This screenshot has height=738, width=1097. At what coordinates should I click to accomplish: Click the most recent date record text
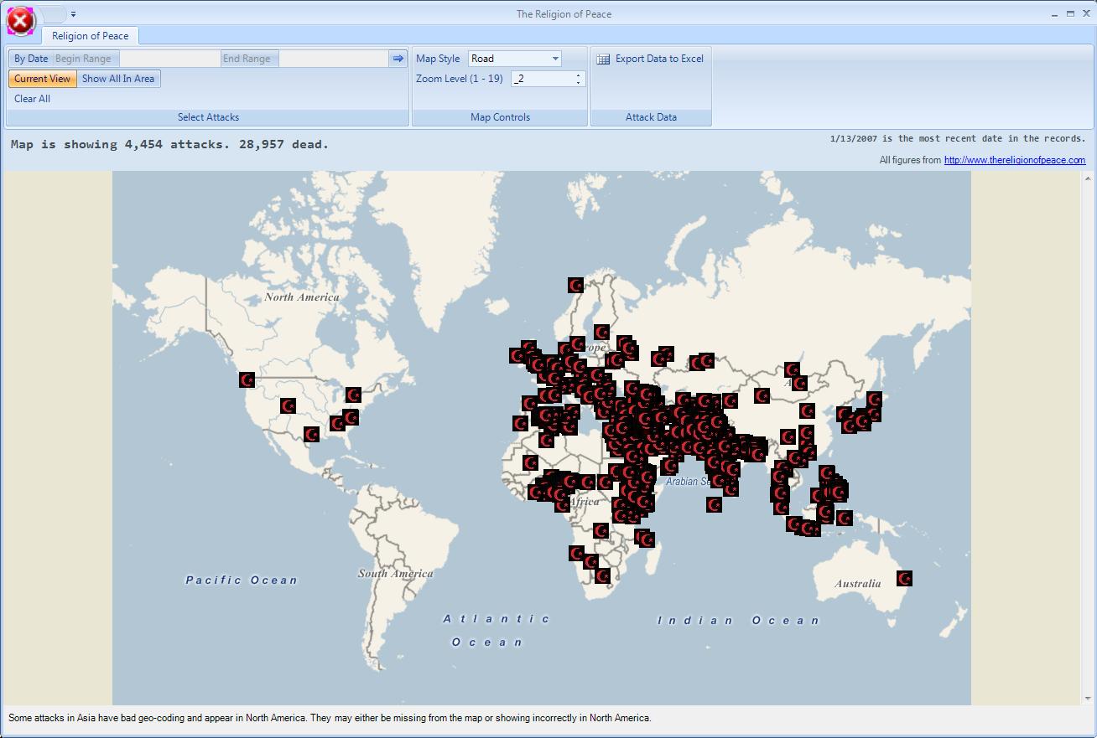pyautogui.click(x=958, y=138)
